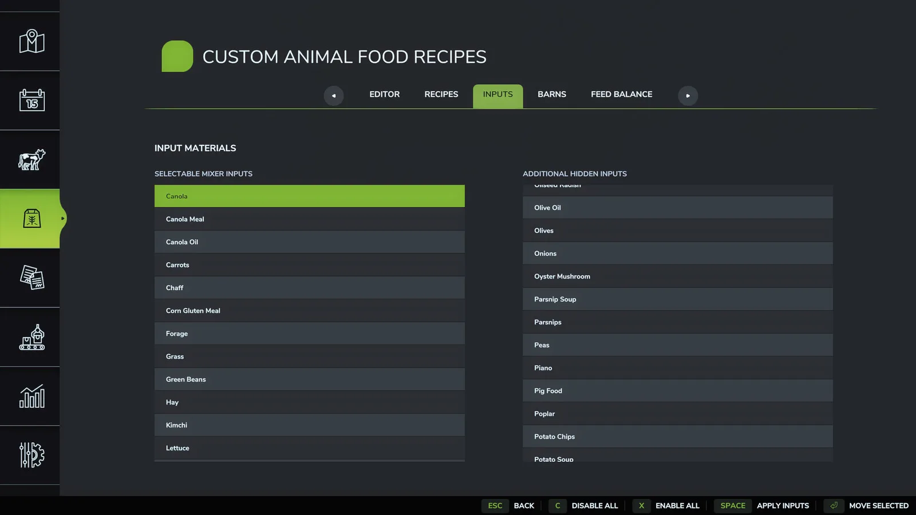Click the previous page arrow button
The height and width of the screenshot is (515, 916).
click(x=334, y=96)
